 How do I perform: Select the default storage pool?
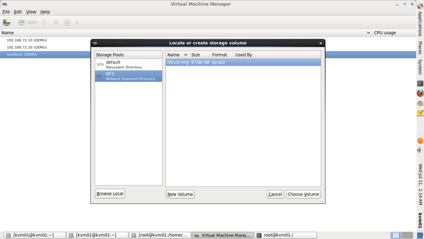128,65
